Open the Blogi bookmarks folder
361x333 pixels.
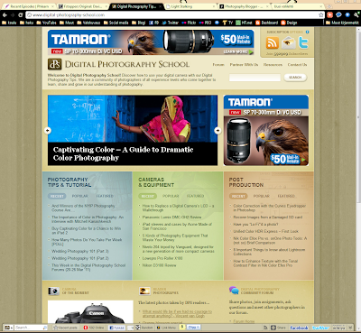point(139,23)
